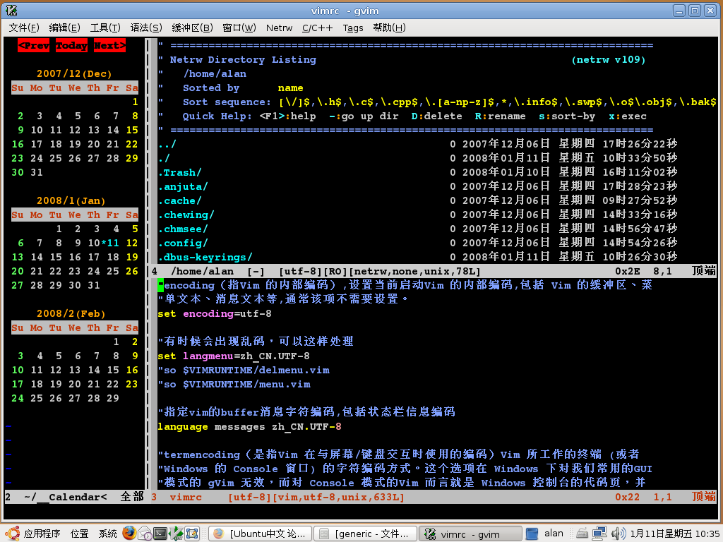Select the .config/ directory entry
723x542 pixels.
[x=183, y=243]
